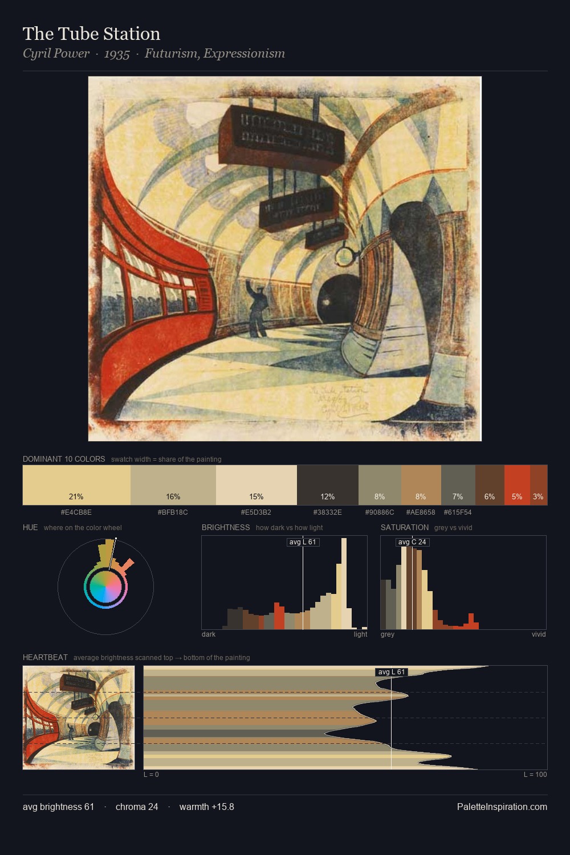This screenshot has width=570, height=855.
Task: Click the "average brightness scanned top → bottom" caption
Action: [162, 658]
